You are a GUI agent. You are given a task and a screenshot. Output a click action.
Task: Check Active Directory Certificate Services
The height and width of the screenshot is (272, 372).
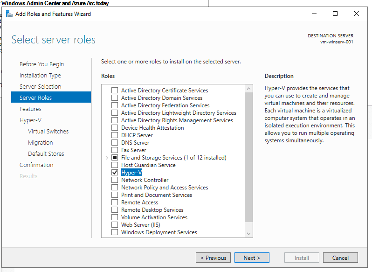pyautogui.click(x=115, y=91)
